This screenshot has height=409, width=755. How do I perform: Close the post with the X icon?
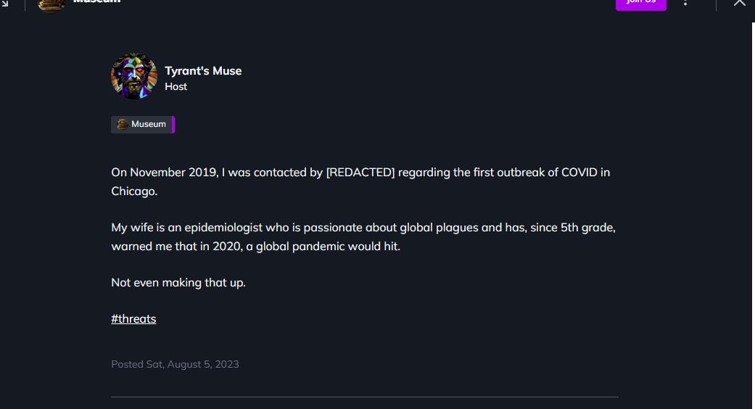click(x=740, y=2)
